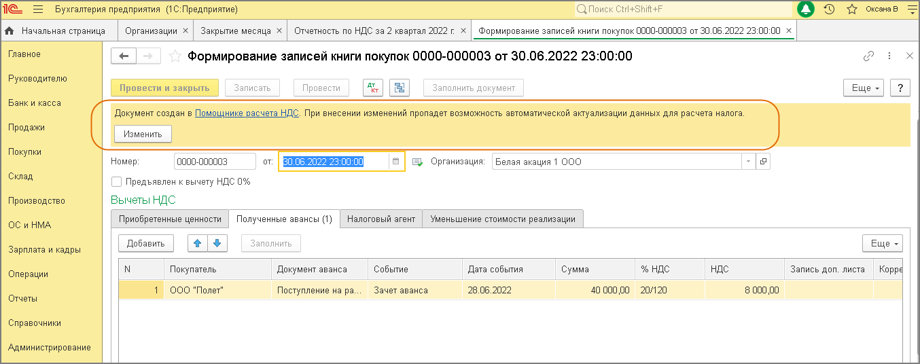
Task: Open the document structure icon in toolbar
Action: point(399,88)
